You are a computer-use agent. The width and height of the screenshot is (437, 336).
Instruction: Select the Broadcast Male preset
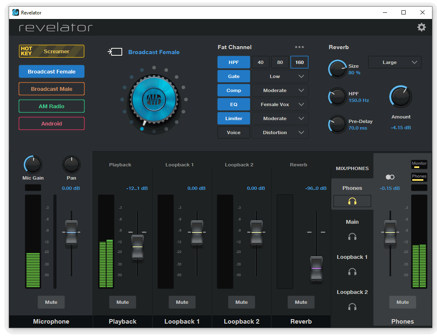click(x=52, y=89)
